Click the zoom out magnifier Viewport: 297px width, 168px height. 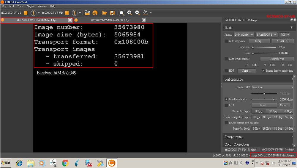coord(137,13)
